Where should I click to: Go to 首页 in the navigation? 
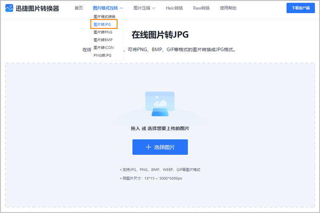tap(79, 8)
